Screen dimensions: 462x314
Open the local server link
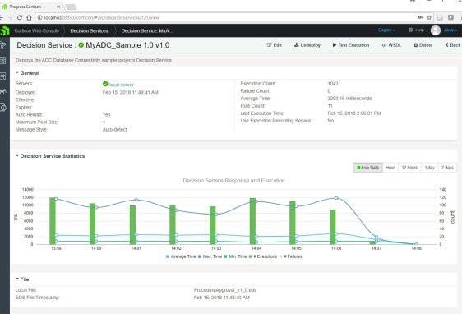click(122, 85)
